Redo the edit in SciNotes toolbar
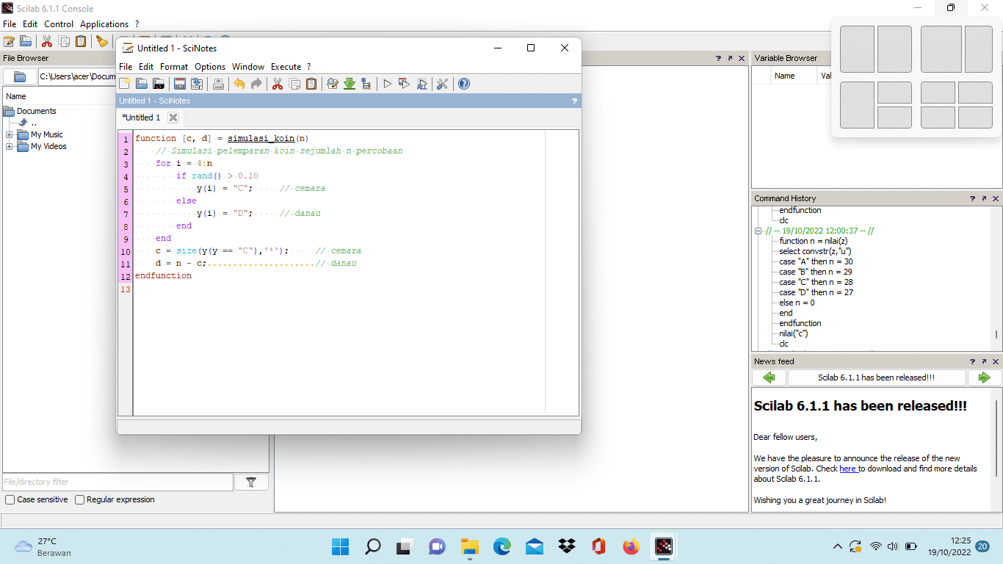The height and width of the screenshot is (564, 1003). click(x=256, y=84)
